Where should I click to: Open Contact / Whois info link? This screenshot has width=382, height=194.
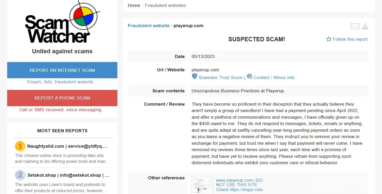274,77
